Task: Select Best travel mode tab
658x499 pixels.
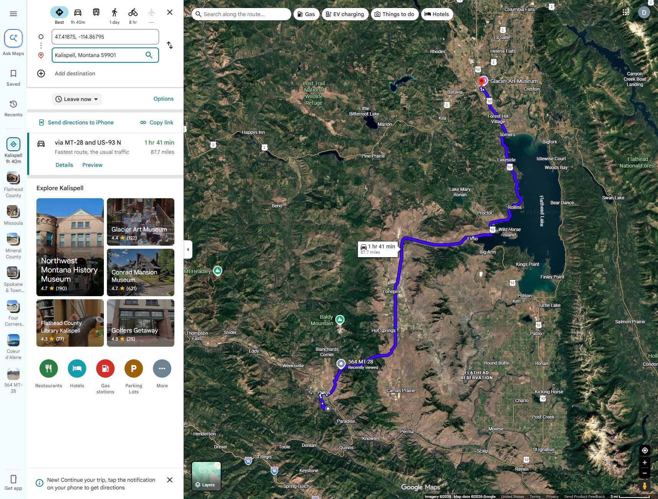Action: point(59,16)
